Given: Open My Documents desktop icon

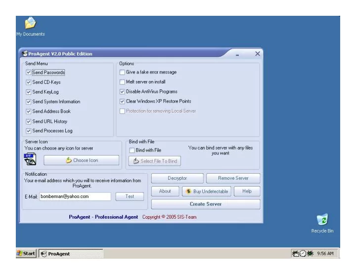Looking at the screenshot, I should point(30,26).
